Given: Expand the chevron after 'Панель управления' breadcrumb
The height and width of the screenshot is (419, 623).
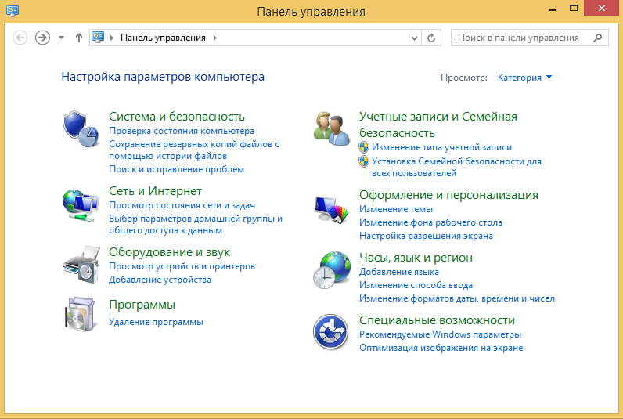Looking at the screenshot, I should 215,38.
